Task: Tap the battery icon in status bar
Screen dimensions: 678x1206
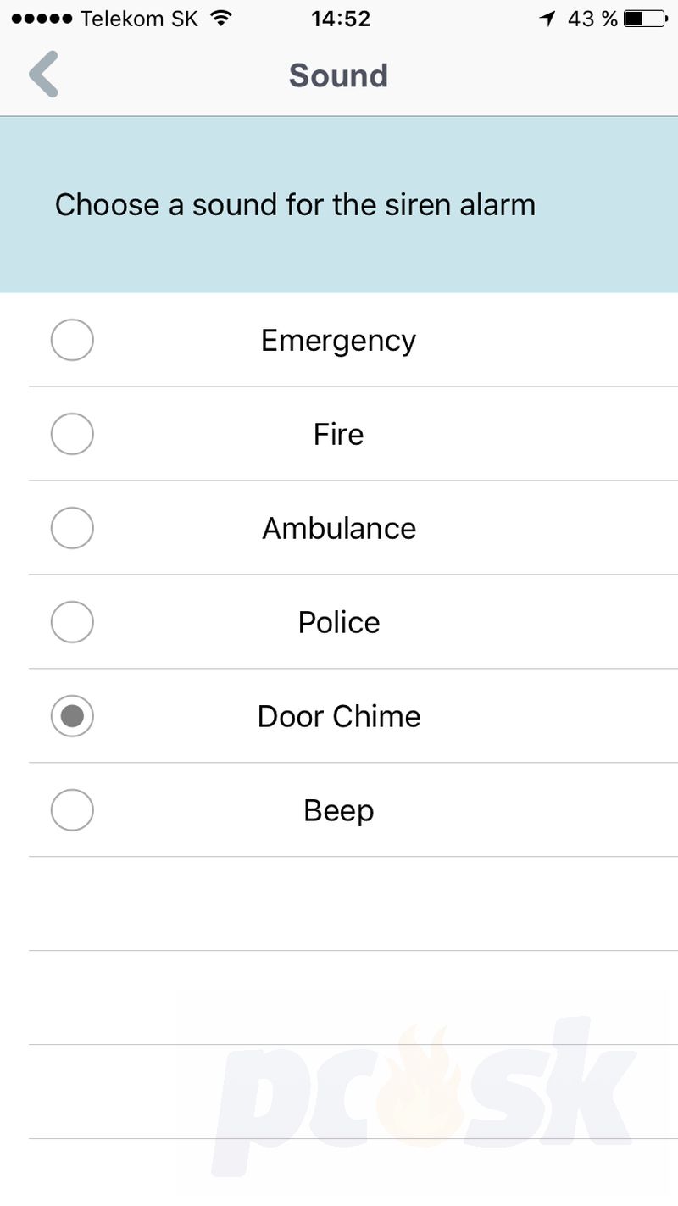Action: pos(646,19)
